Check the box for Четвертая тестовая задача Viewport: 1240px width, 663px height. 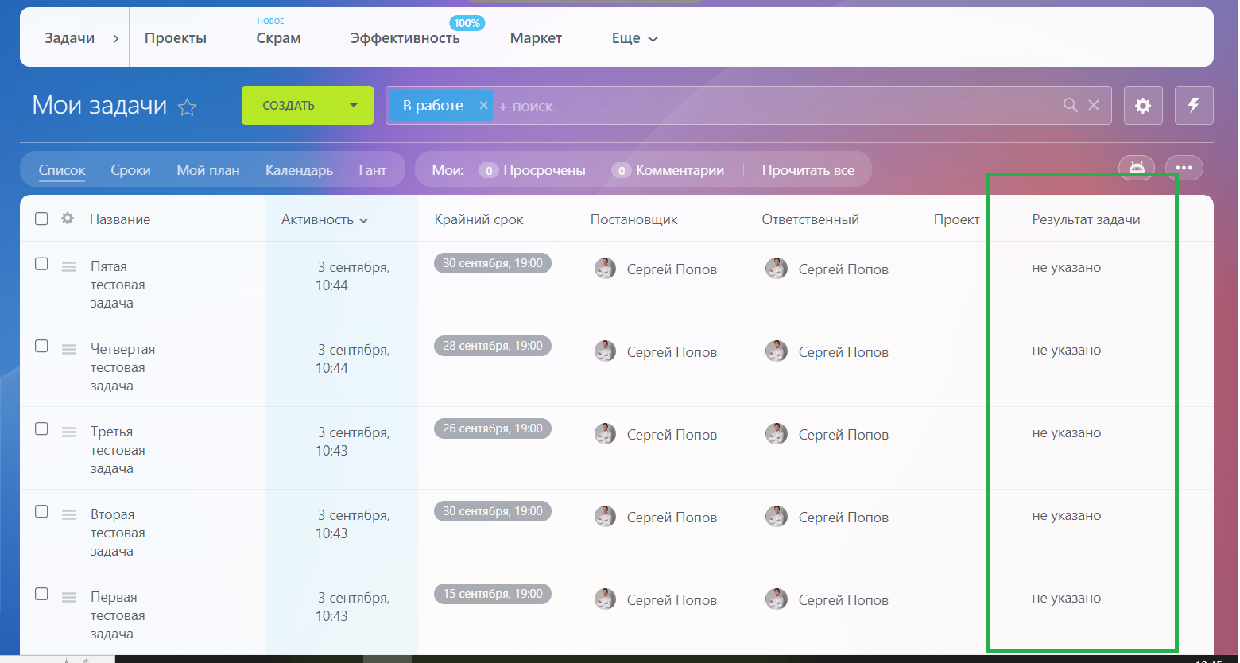(41, 347)
